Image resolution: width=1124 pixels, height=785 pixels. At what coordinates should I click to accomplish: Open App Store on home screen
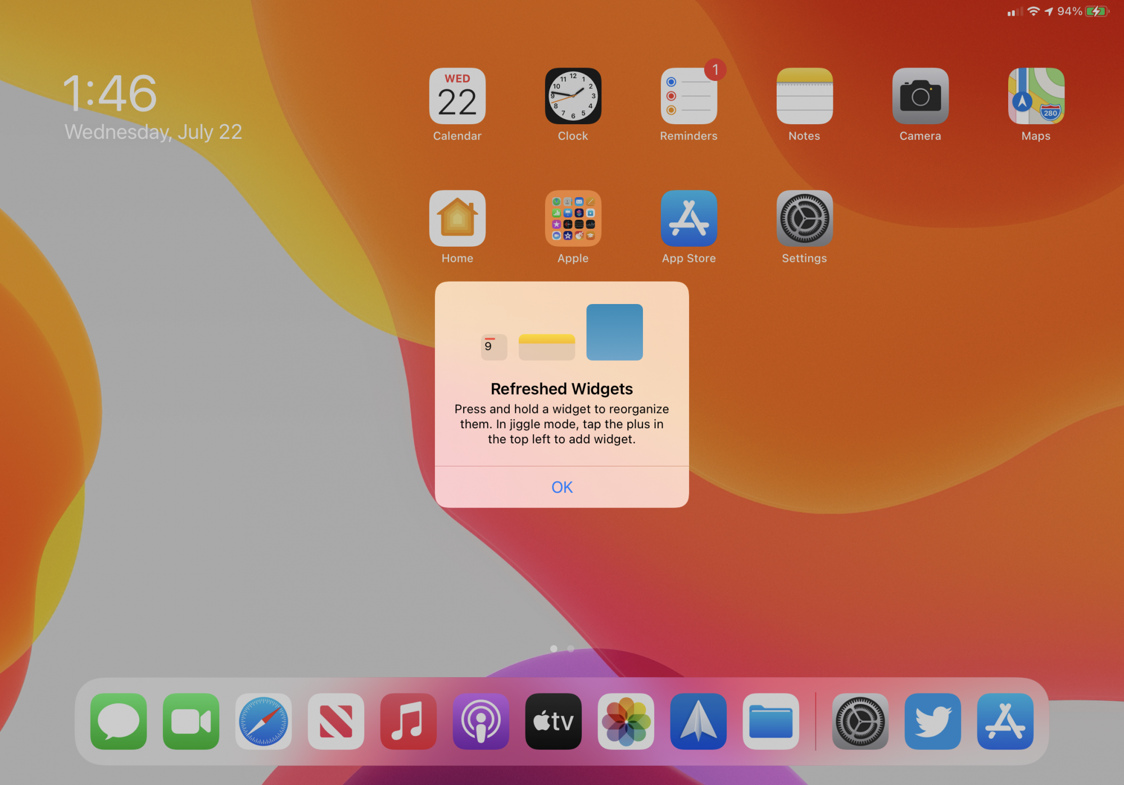688,219
